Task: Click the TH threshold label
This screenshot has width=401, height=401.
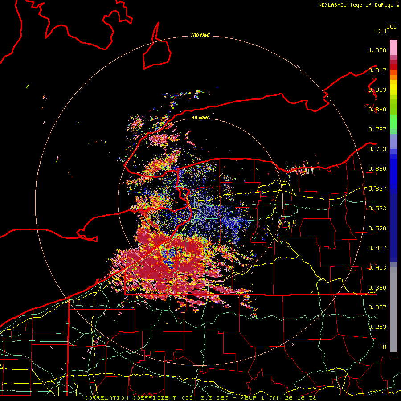Action: (x=383, y=347)
